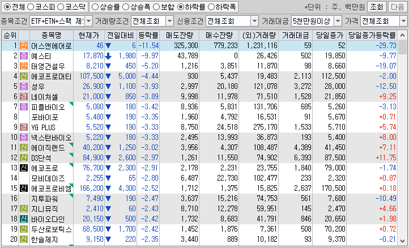The height and width of the screenshot is (248, 409).
Task: Select the 하락률 radio button
Action: [181, 7]
